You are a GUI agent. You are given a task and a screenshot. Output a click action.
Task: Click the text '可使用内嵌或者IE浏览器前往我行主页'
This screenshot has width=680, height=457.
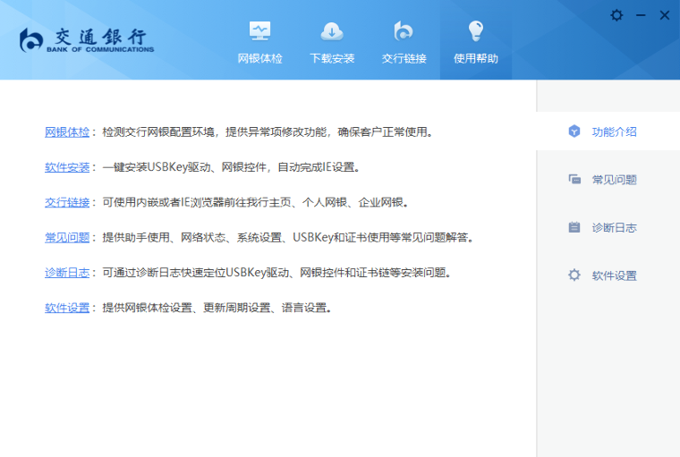click(x=197, y=202)
